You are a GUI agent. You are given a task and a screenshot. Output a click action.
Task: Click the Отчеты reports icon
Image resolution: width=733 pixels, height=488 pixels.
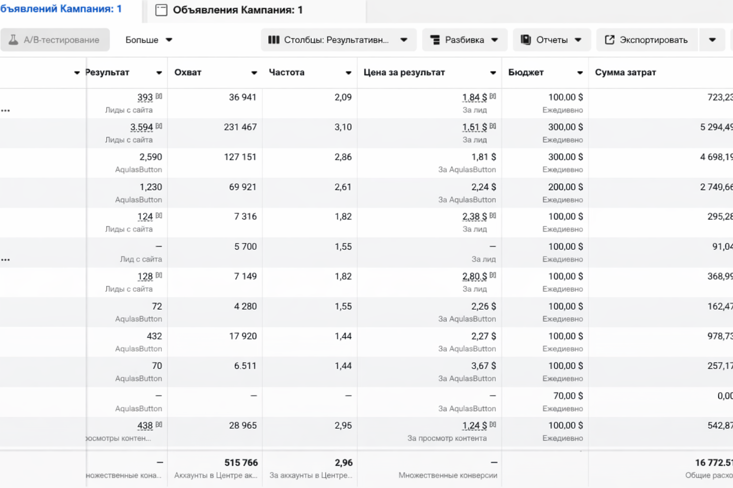coord(525,40)
